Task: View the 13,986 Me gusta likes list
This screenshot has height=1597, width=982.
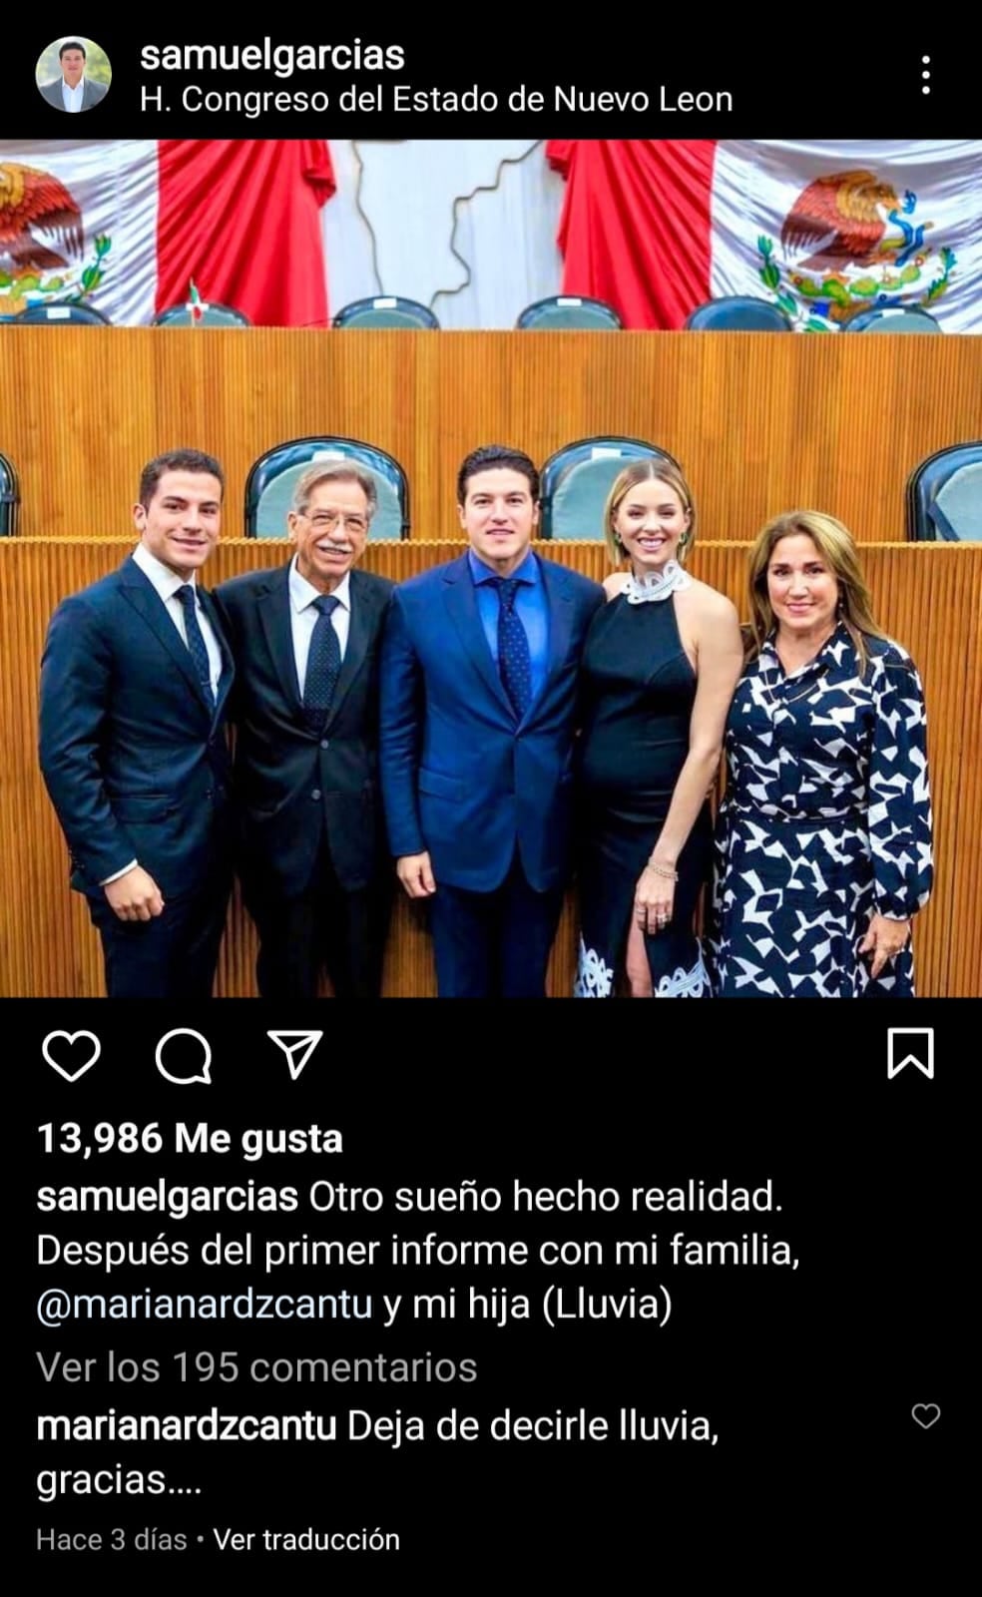Action: click(x=190, y=1138)
